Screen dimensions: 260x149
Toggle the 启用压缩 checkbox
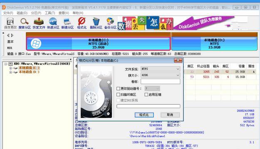[146, 94]
